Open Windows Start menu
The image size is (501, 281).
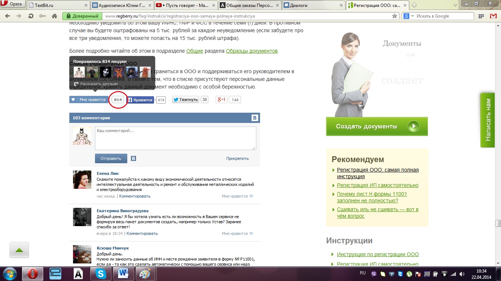click(9, 274)
